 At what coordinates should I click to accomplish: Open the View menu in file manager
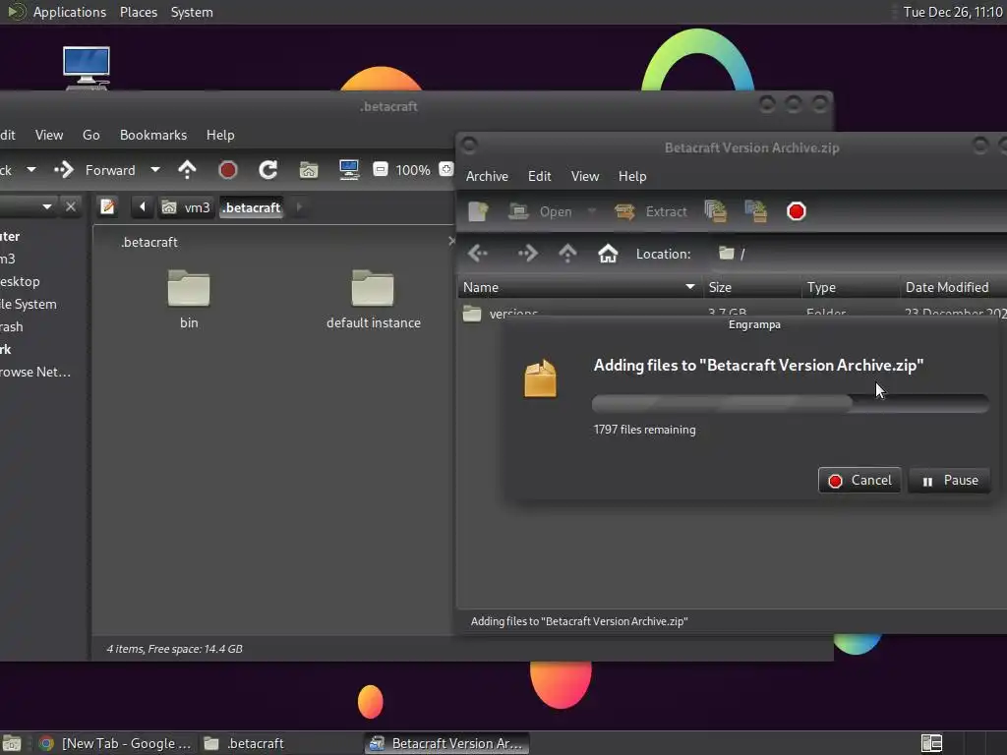click(49, 135)
